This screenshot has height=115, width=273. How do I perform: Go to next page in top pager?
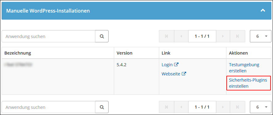click(x=223, y=36)
